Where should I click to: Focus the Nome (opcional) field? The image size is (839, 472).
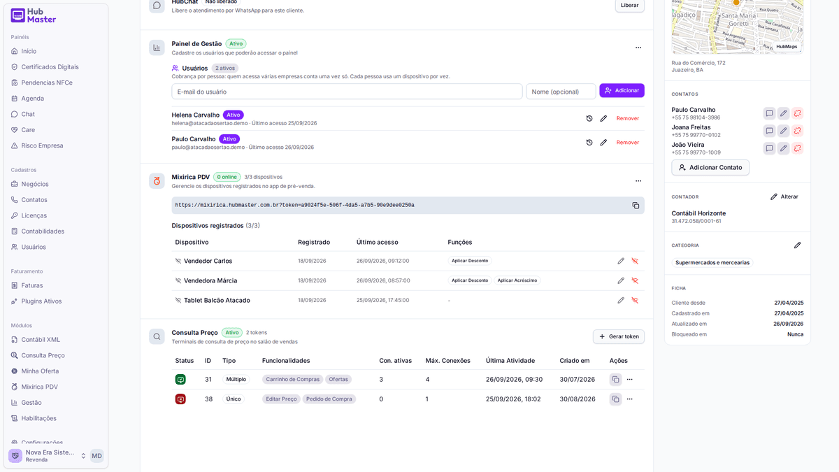pos(561,92)
